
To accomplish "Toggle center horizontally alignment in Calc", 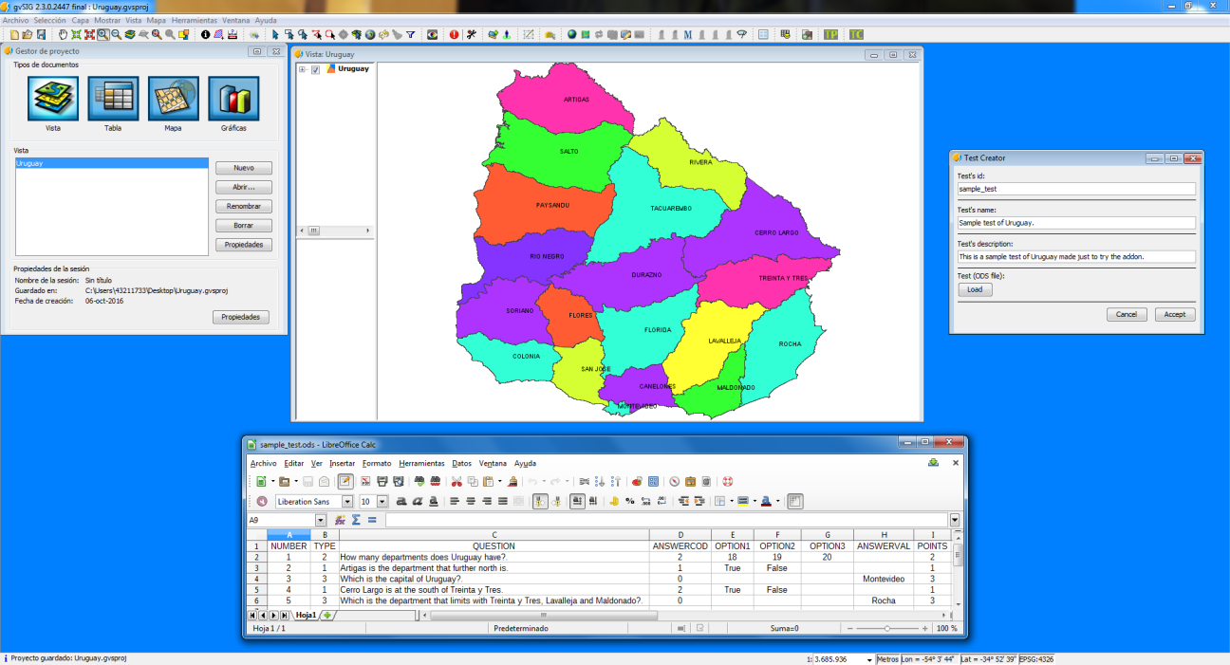I will click(471, 501).
